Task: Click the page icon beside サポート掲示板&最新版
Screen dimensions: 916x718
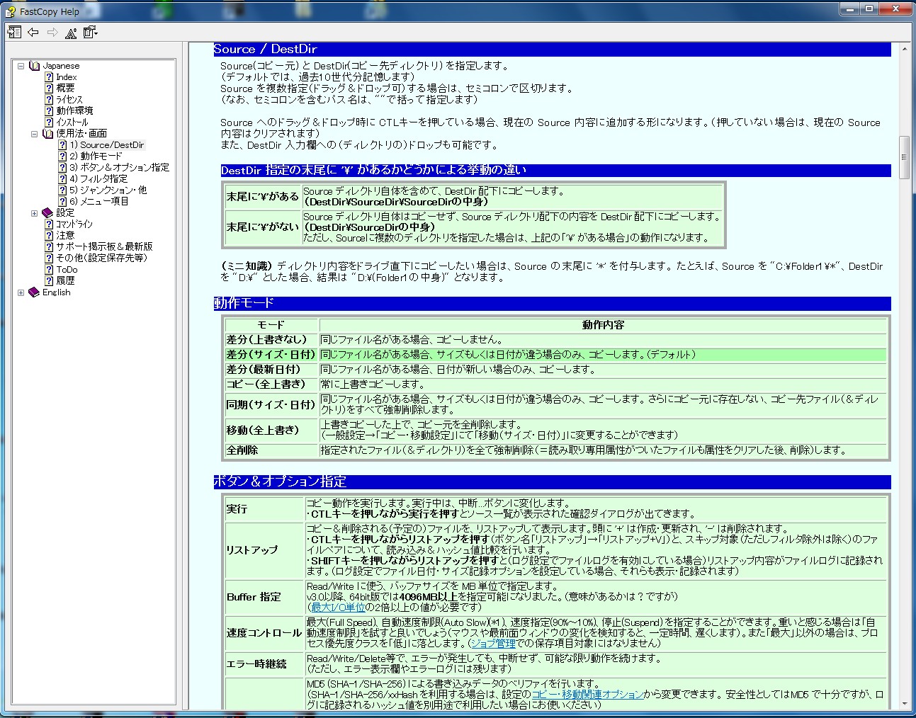Action: (x=49, y=246)
